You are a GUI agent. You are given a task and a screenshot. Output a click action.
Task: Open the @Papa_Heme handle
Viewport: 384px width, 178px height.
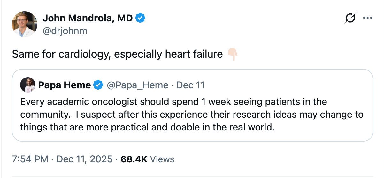(x=137, y=85)
